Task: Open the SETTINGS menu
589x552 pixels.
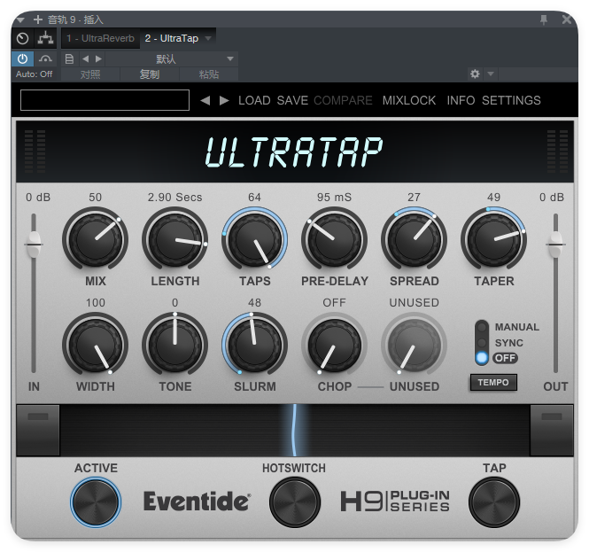Action: 511,100
